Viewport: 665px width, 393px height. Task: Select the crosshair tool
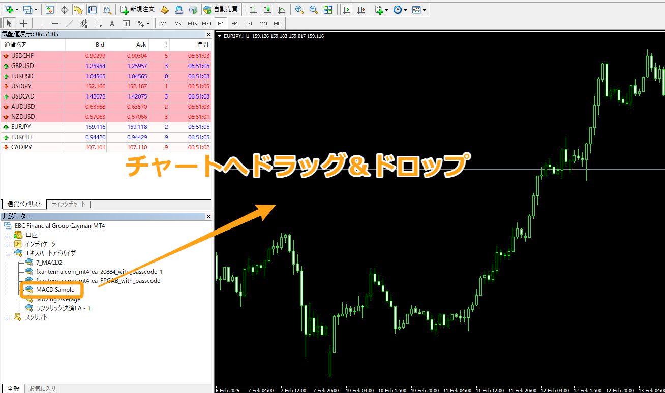pyautogui.click(x=23, y=23)
